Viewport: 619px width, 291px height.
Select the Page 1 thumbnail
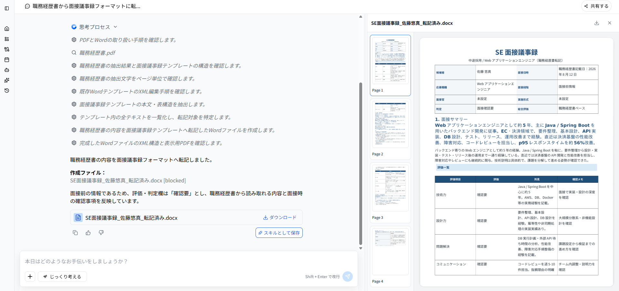click(x=390, y=65)
